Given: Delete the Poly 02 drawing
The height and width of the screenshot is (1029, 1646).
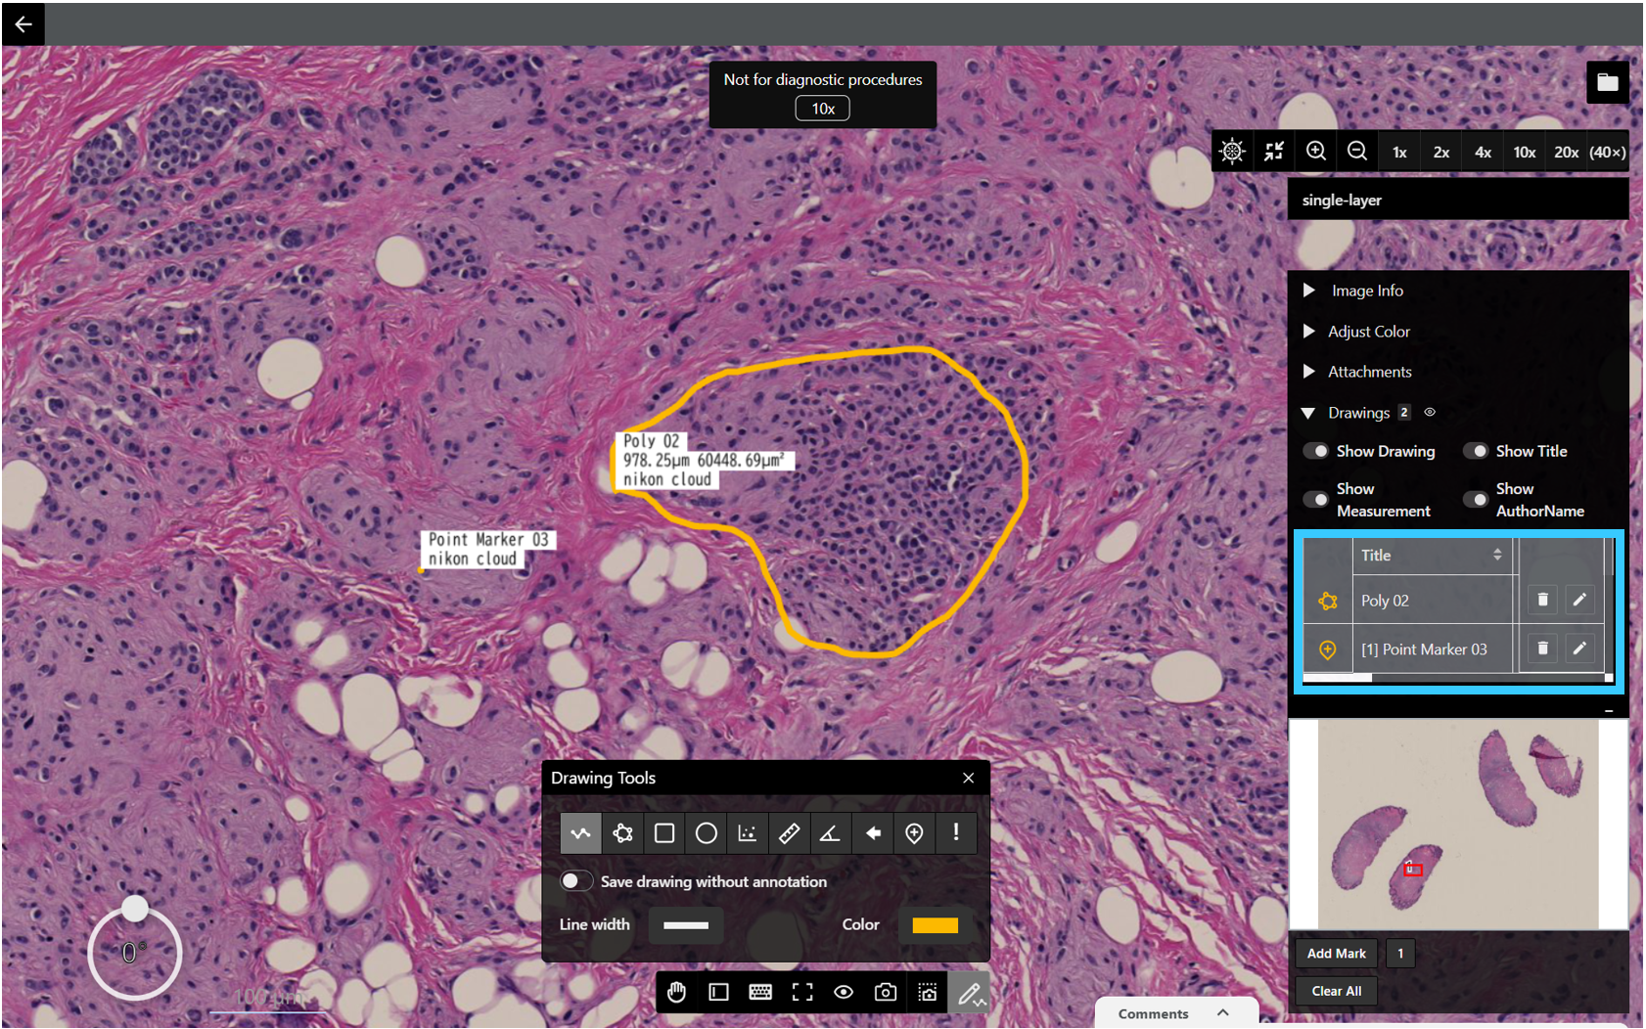Looking at the screenshot, I should 1542,600.
